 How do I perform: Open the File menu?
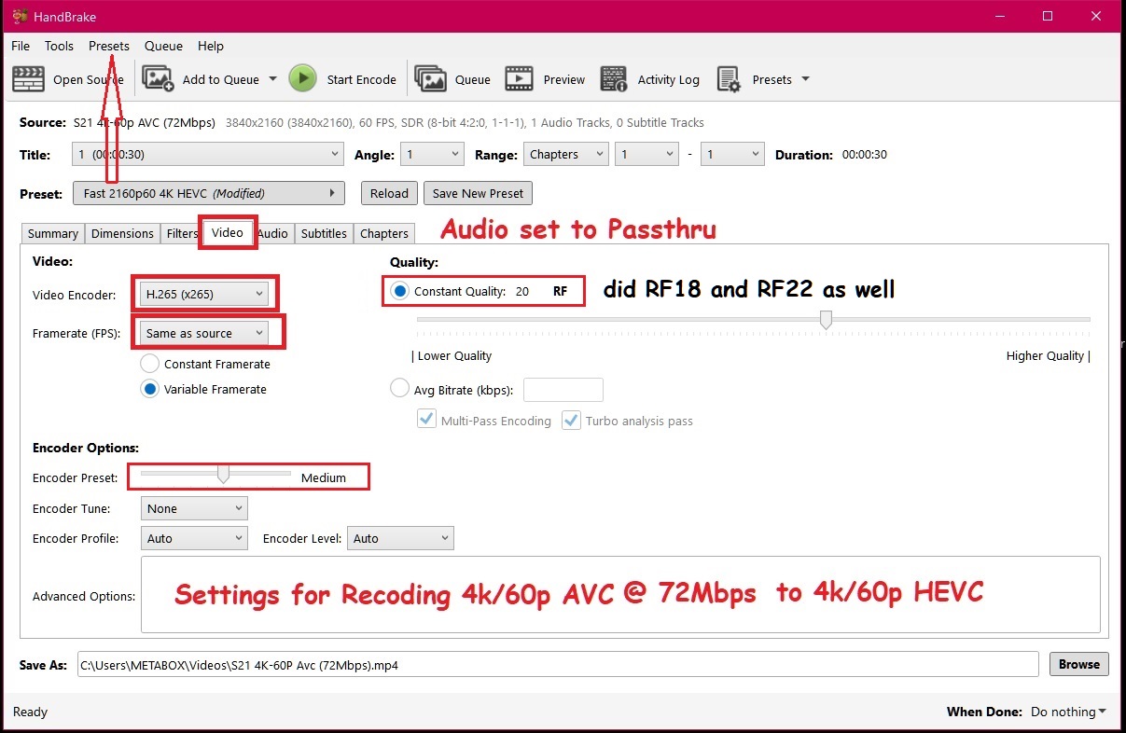click(x=21, y=46)
